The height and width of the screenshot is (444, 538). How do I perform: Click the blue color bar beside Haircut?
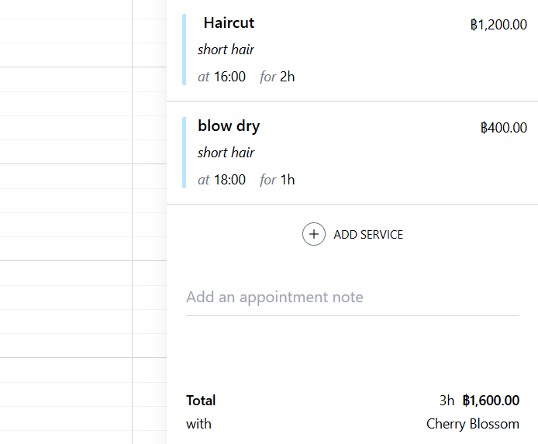(x=185, y=50)
